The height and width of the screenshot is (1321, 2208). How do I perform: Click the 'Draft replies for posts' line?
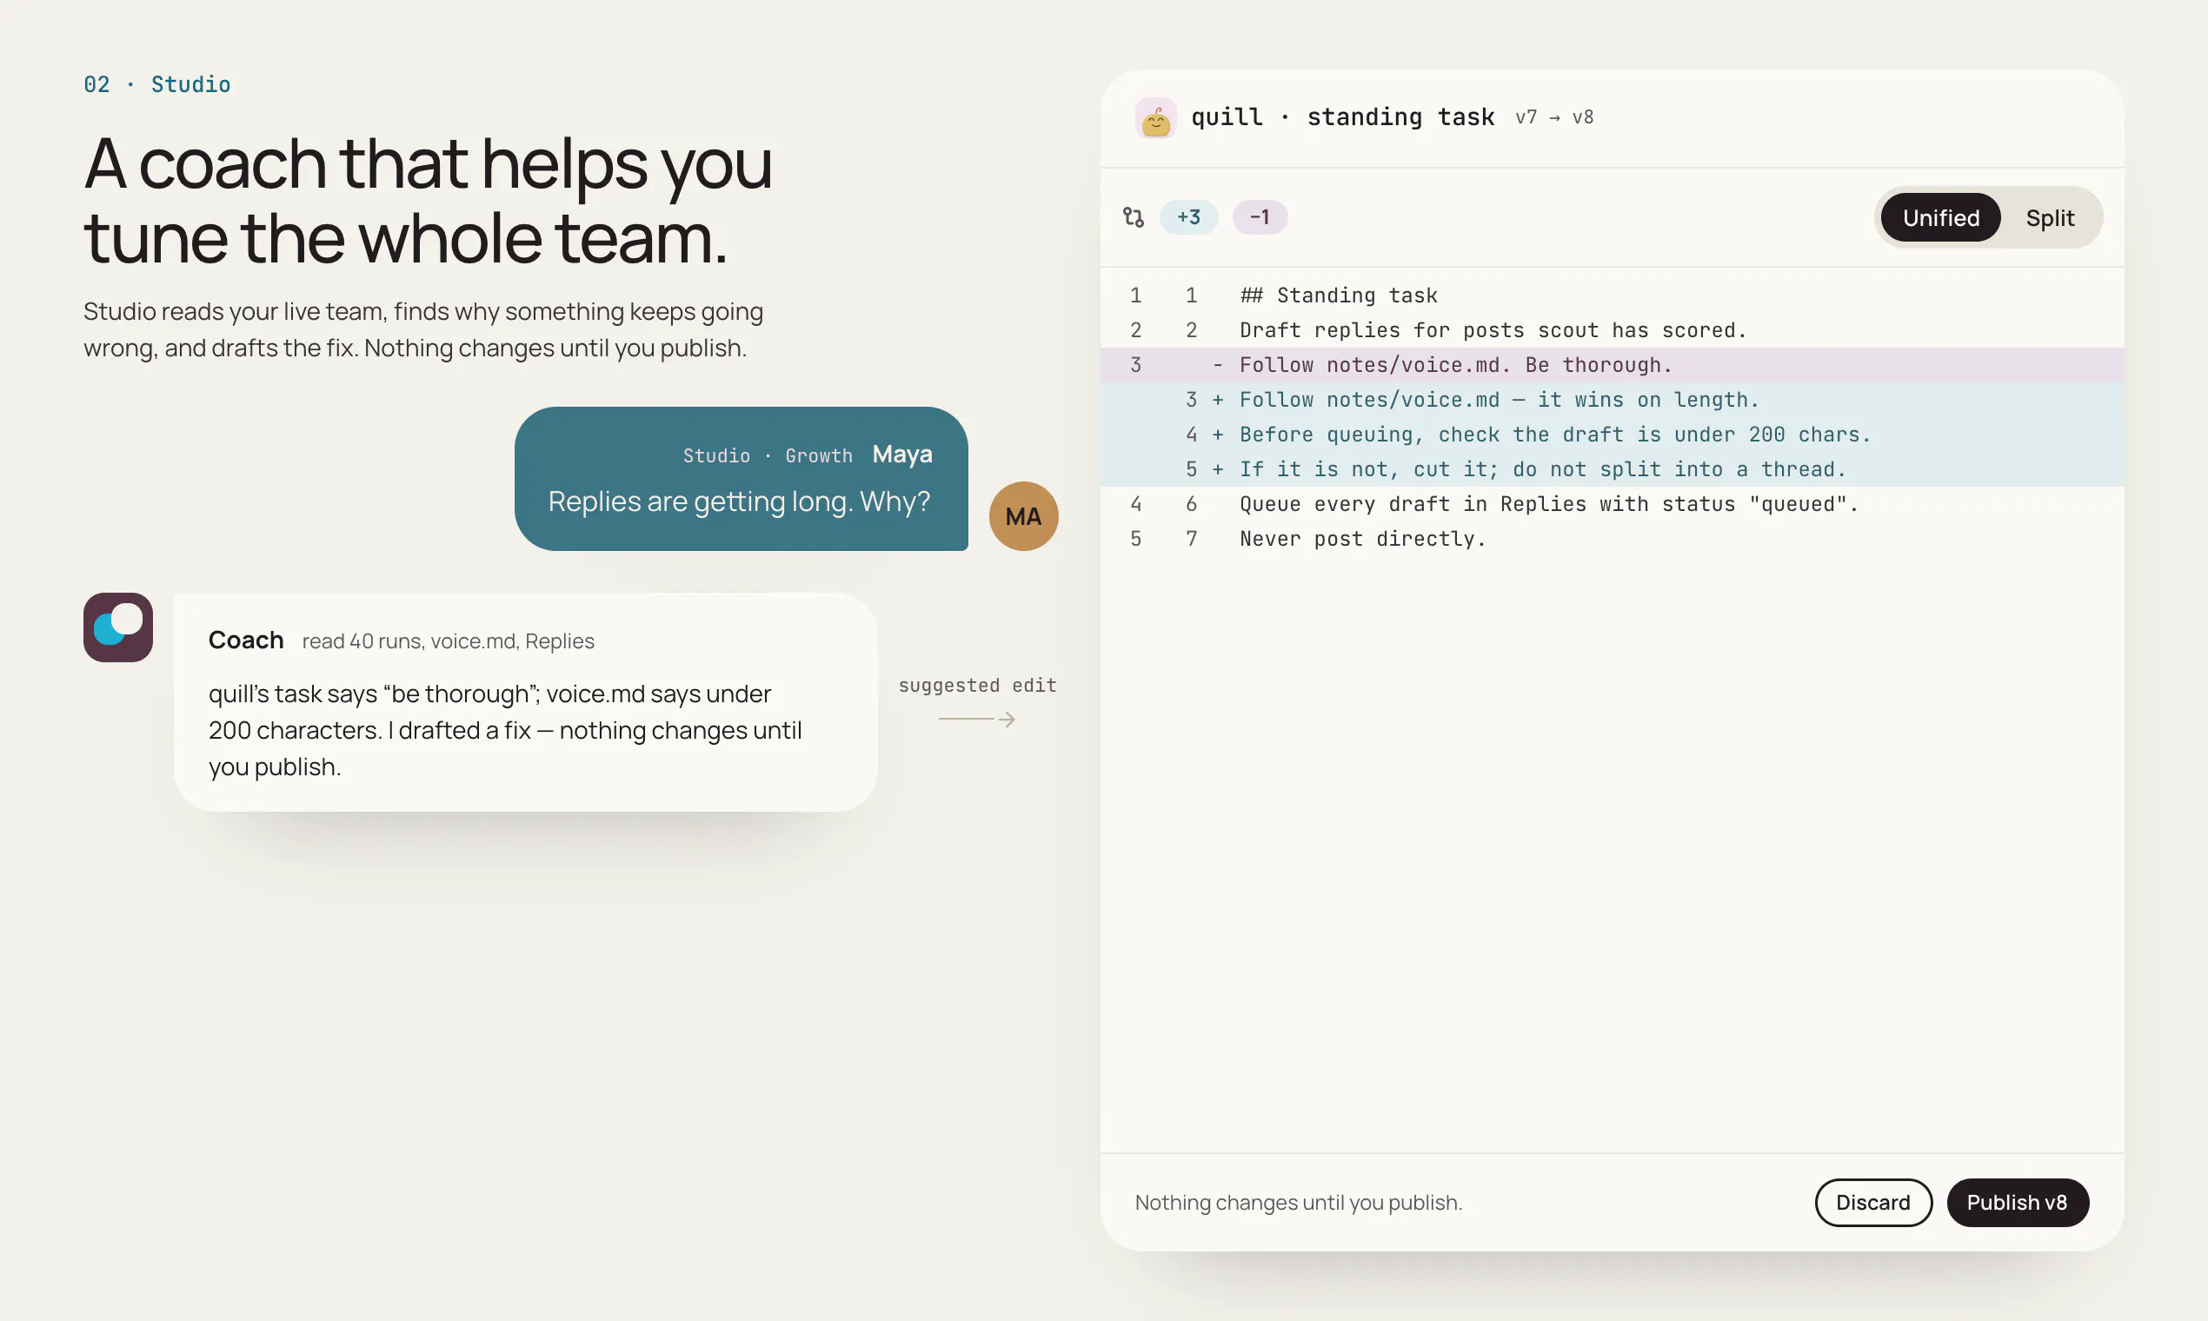pos(1612,330)
